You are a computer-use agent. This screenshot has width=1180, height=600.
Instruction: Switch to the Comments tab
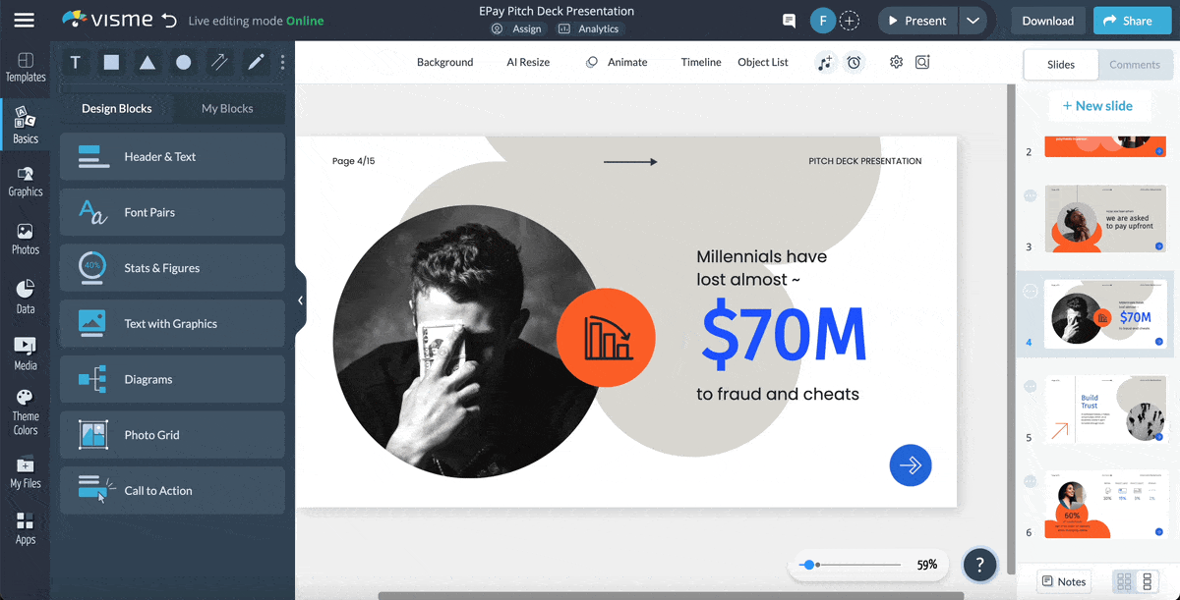click(1135, 64)
